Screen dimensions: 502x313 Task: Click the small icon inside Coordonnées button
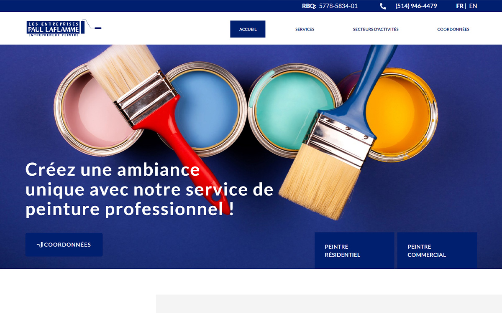coord(40,245)
